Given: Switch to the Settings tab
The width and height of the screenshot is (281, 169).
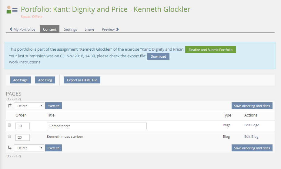Looking at the screenshot, I should (70, 29).
